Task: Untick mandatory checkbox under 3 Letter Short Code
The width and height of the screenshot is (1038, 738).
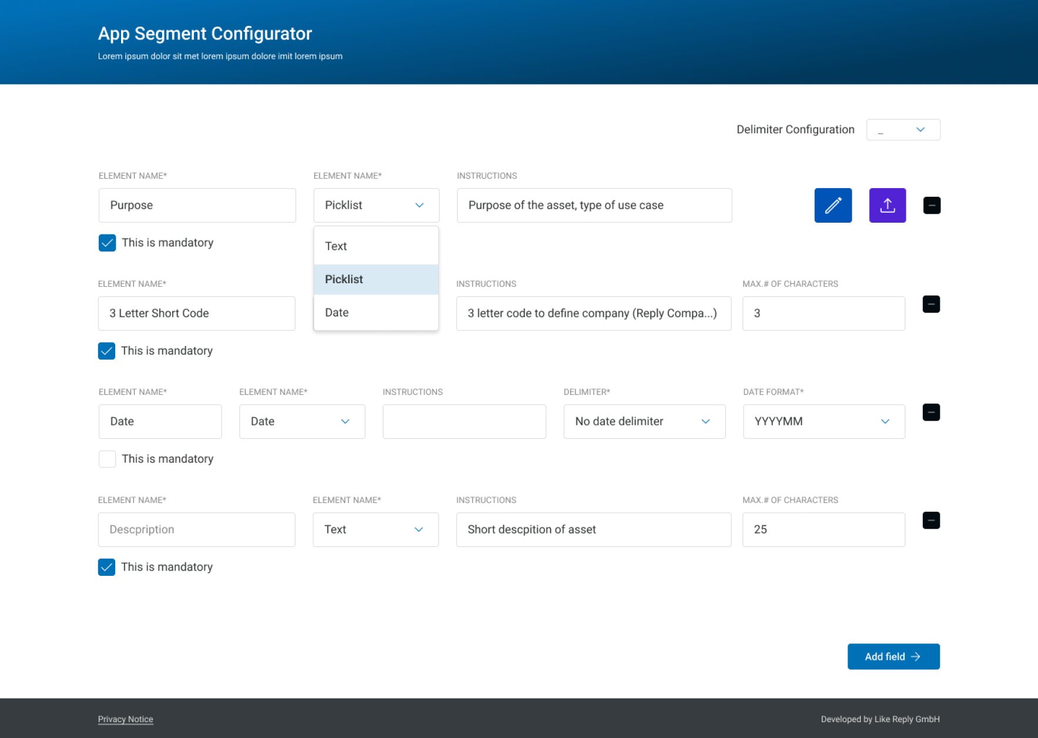Action: (106, 351)
